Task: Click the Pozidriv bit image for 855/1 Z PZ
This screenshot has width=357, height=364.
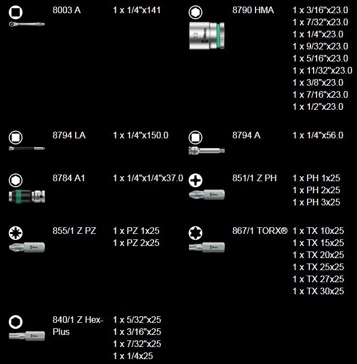Action: click(27, 247)
